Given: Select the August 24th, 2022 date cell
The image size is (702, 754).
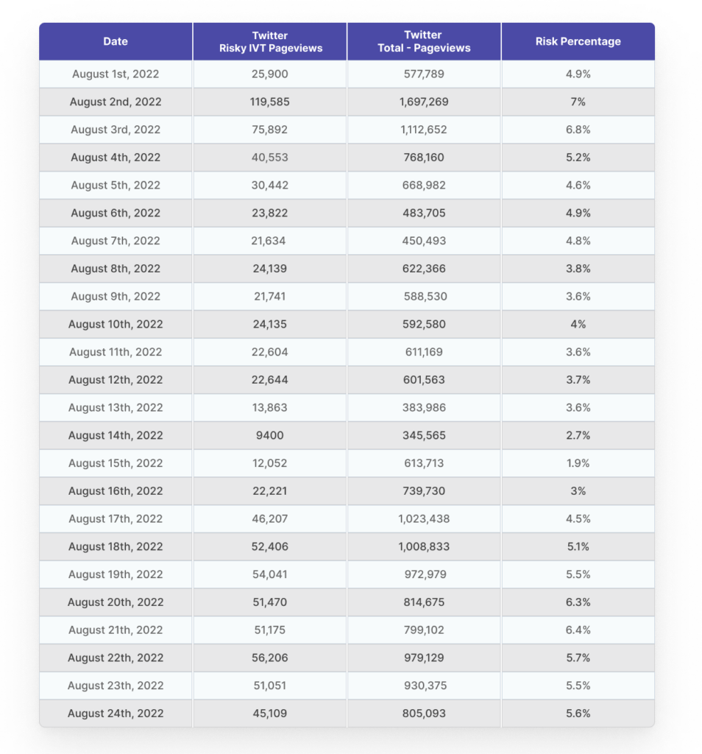Looking at the screenshot, I should [x=116, y=714].
